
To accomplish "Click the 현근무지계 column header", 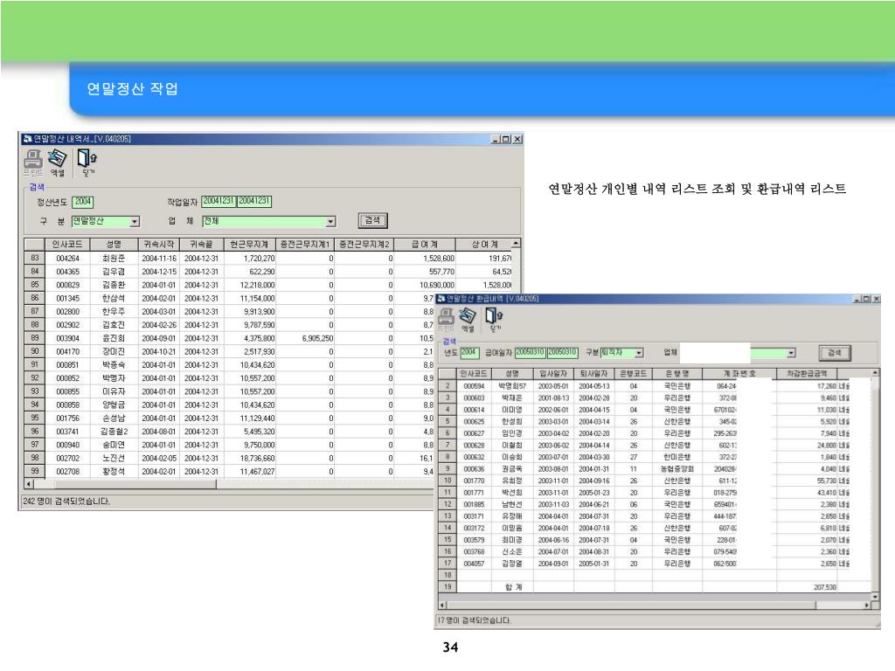I will [x=249, y=245].
